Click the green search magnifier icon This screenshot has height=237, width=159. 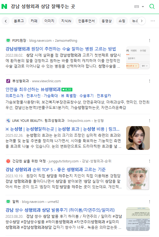click(152, 6)
